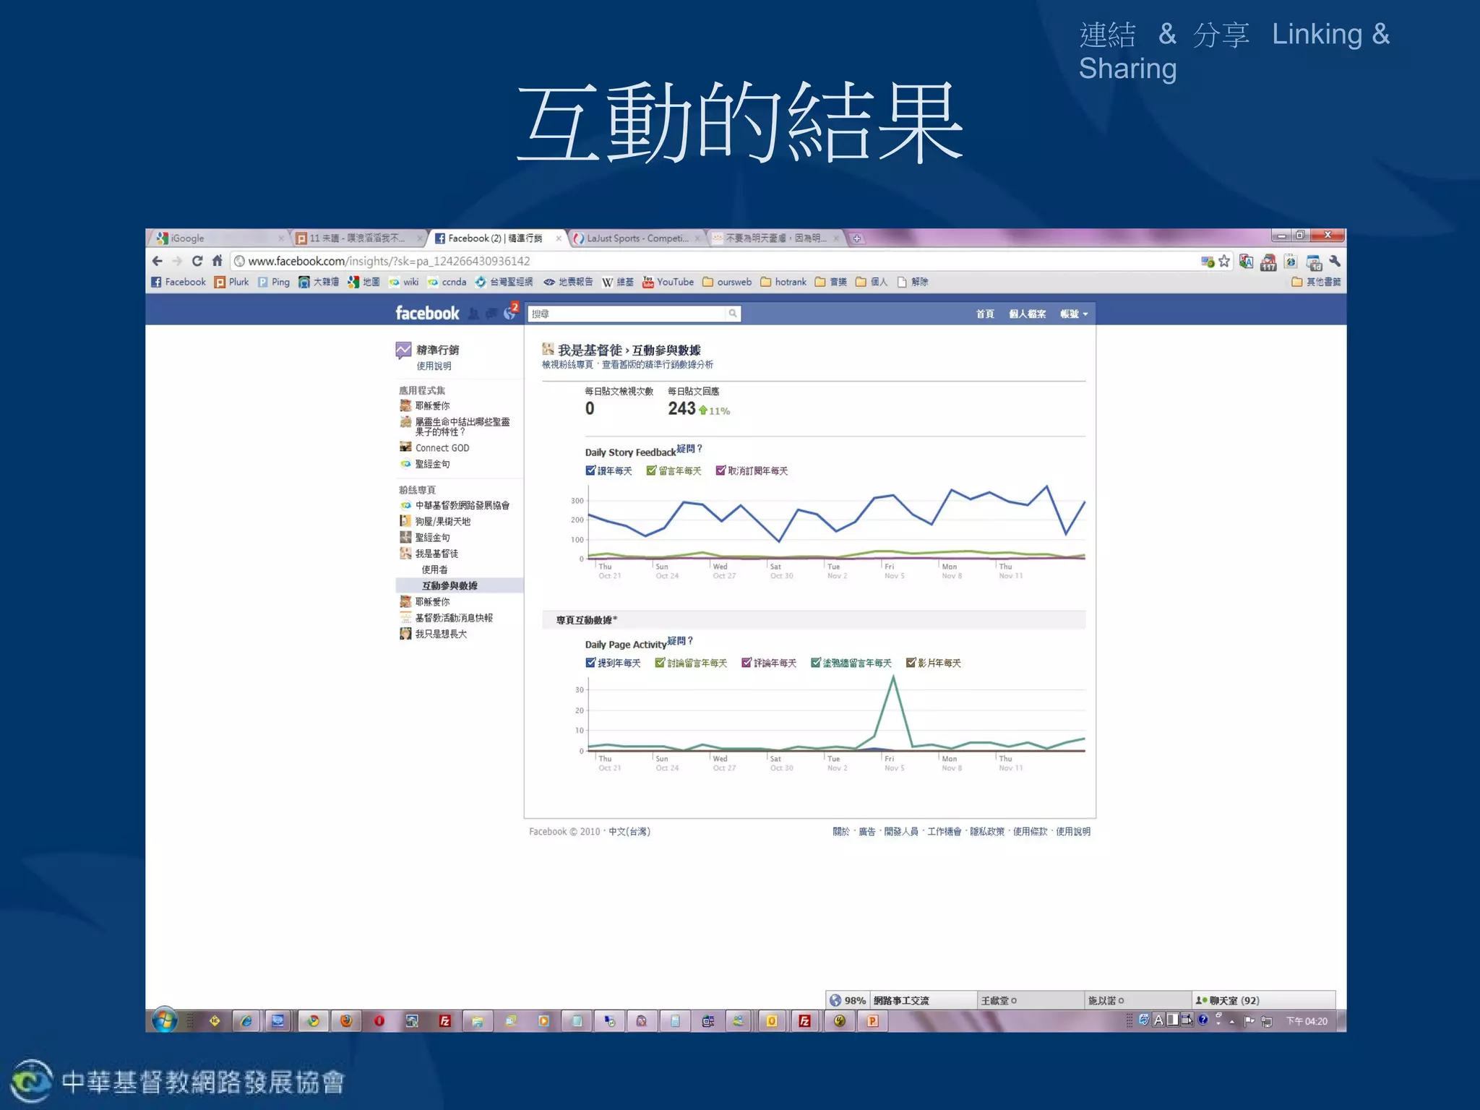Open the ccnda bookmark
Screen dimensions: 1480x1110
point(447,282)
